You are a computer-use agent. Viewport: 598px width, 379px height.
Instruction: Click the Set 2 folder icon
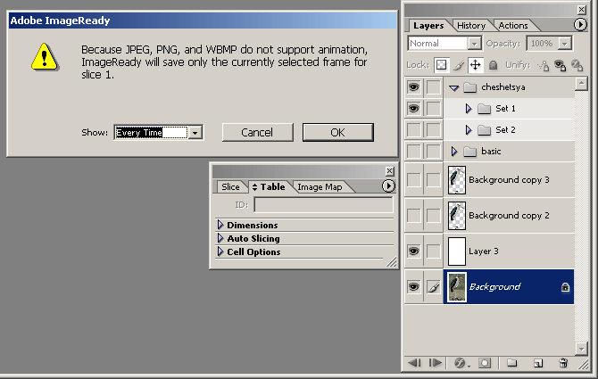[484, 130]
